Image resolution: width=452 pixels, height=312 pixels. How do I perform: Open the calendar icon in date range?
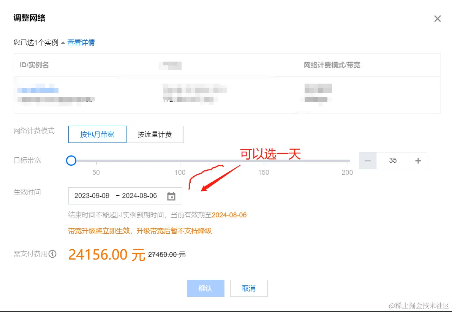tap(171, 196)
